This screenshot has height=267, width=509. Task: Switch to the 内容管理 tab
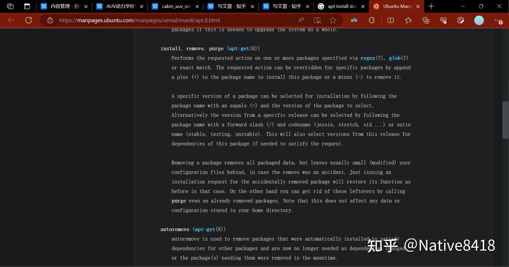[64, 6]
